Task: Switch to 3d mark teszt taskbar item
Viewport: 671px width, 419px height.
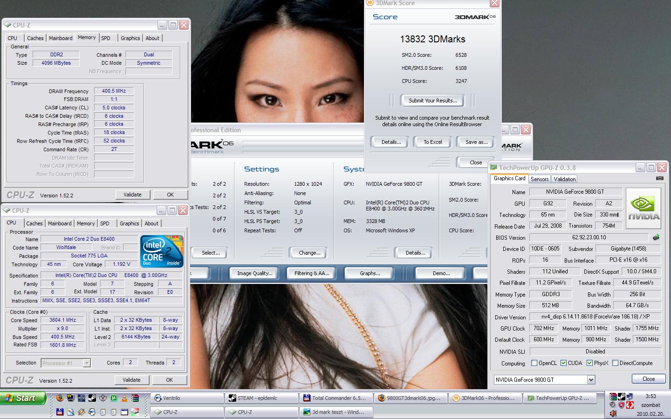Action: (336, 412)
